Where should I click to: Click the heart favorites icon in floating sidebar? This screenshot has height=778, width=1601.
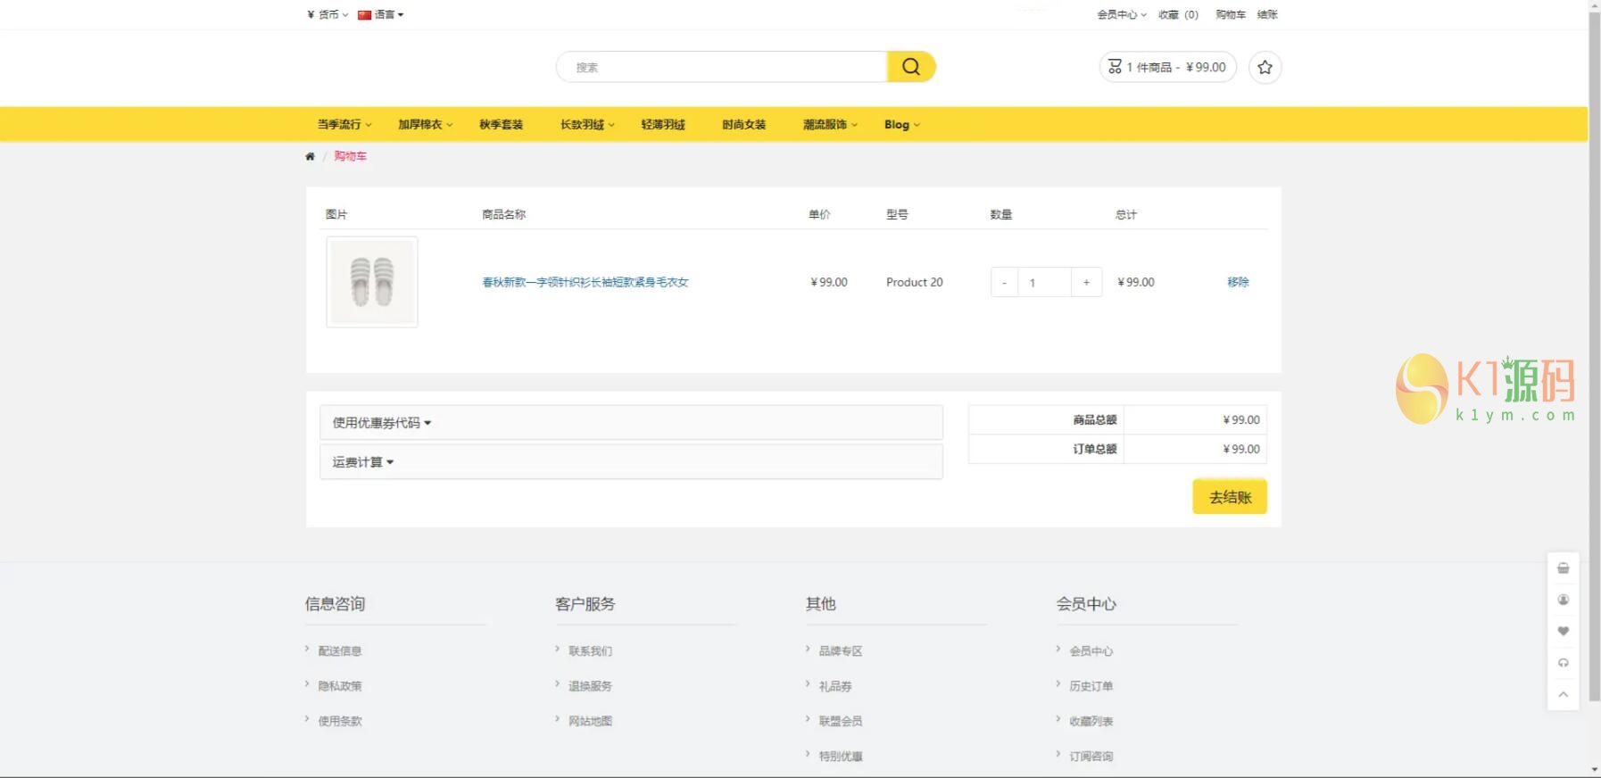1563,632
